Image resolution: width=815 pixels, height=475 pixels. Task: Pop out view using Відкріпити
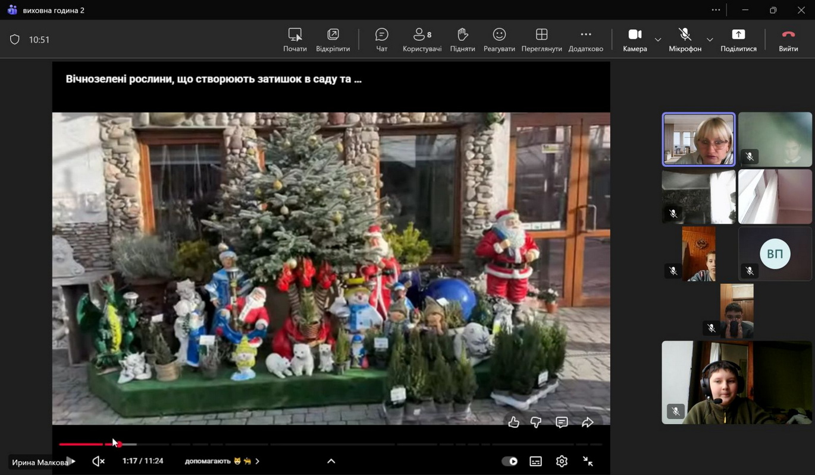coord(333,39)
